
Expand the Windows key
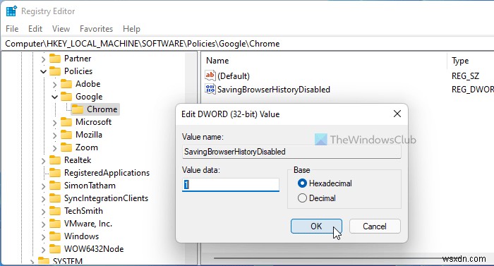coord(44,236)
